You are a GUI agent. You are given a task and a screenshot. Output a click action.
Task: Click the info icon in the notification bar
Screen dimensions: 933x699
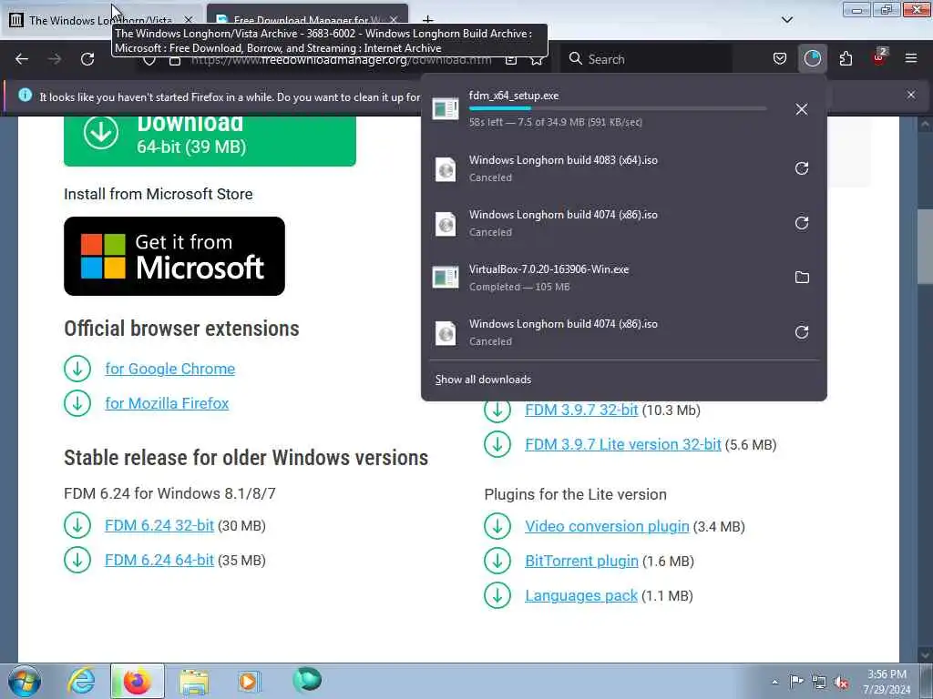(25, 95)
